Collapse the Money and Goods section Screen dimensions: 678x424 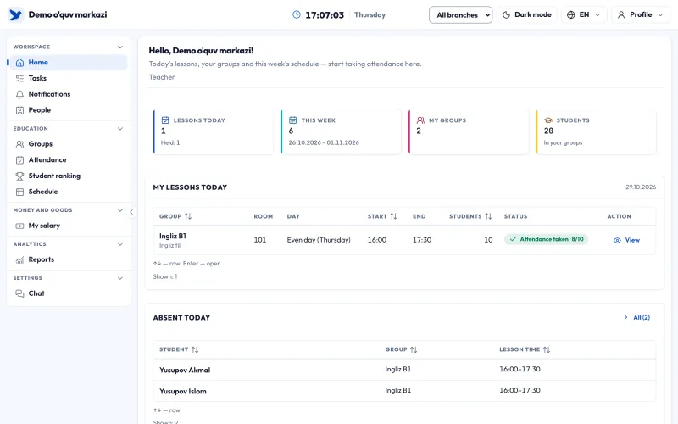tap(120, 210)
